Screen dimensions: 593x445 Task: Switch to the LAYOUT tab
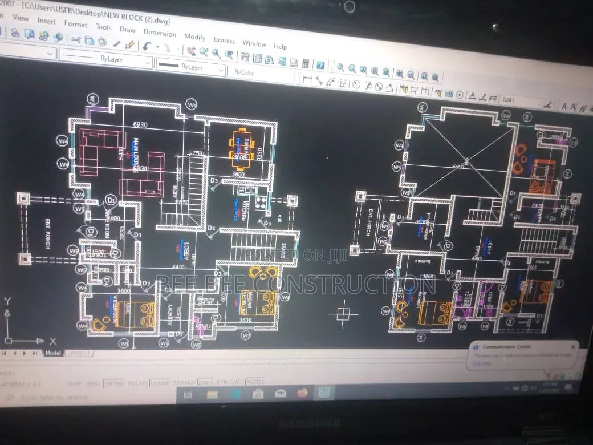pos(79,353)
